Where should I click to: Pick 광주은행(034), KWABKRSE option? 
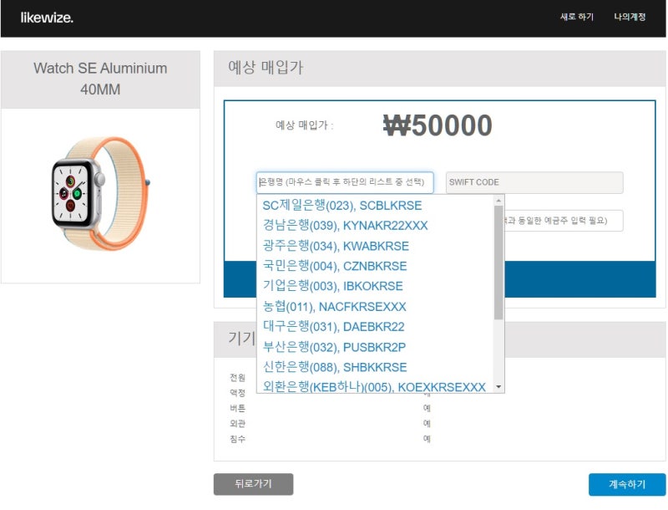pos(336,246)
